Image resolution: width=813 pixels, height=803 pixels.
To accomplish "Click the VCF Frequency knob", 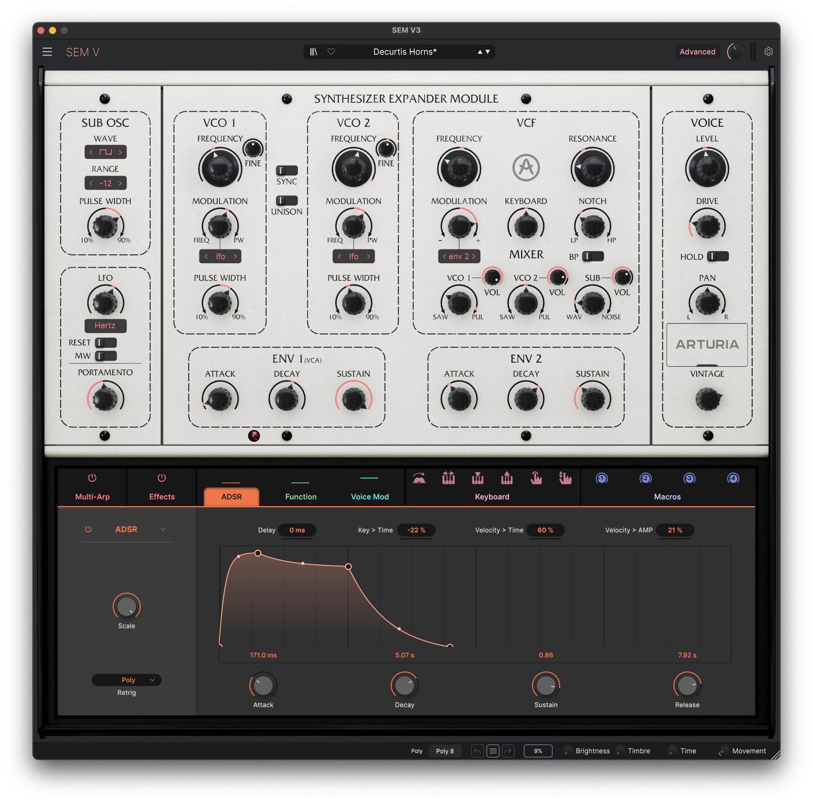I will tap(459, 168).
